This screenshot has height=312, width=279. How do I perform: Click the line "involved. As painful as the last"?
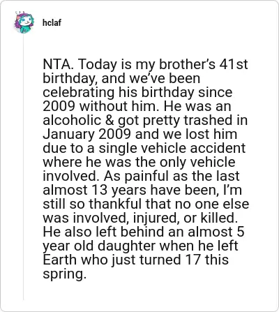(141, 176)
